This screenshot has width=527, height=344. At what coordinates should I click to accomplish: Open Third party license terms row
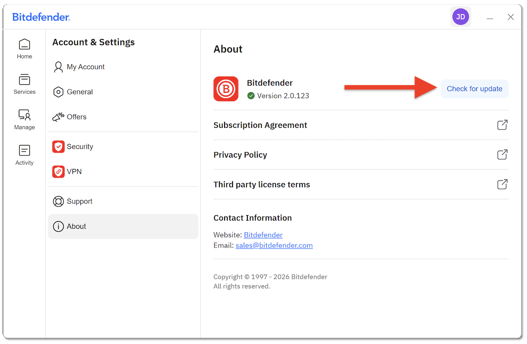point(361,184)
